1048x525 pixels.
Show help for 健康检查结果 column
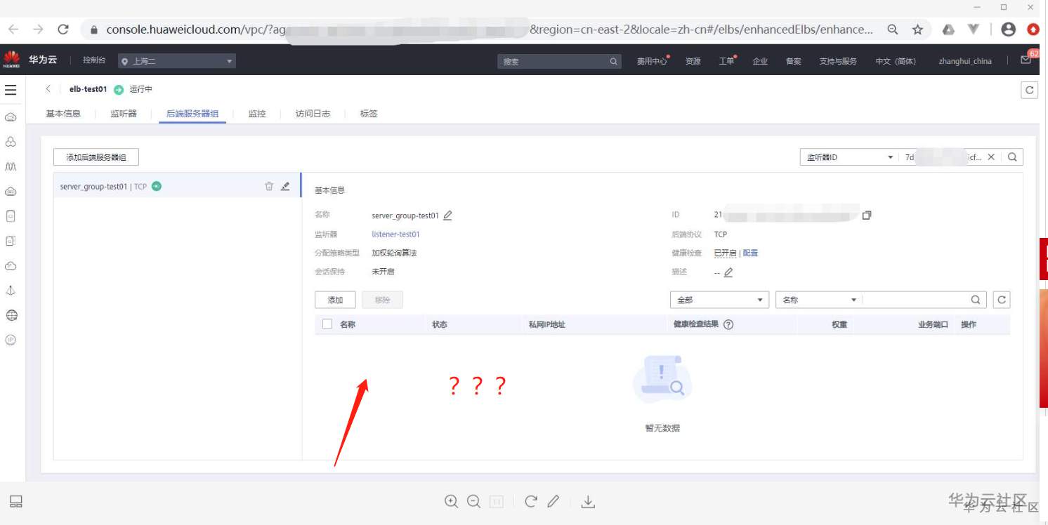[728, 324]
